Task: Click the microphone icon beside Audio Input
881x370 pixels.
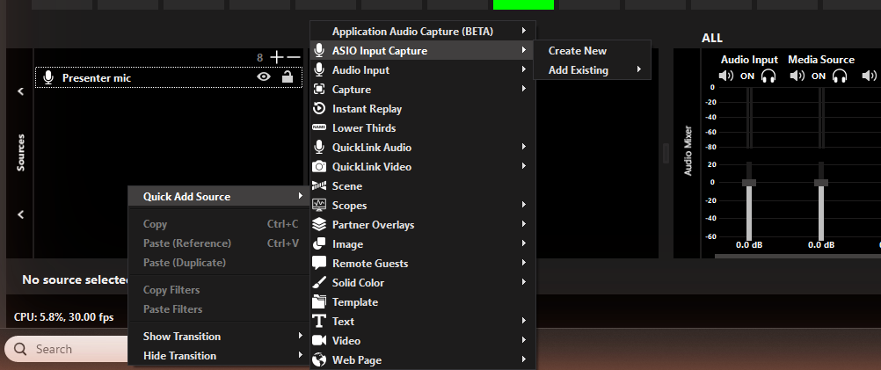Action: click(x=319, y=70)
